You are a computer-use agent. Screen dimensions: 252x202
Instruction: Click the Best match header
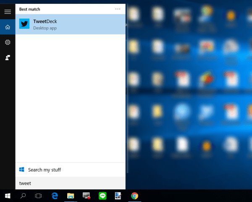point(29,8)
